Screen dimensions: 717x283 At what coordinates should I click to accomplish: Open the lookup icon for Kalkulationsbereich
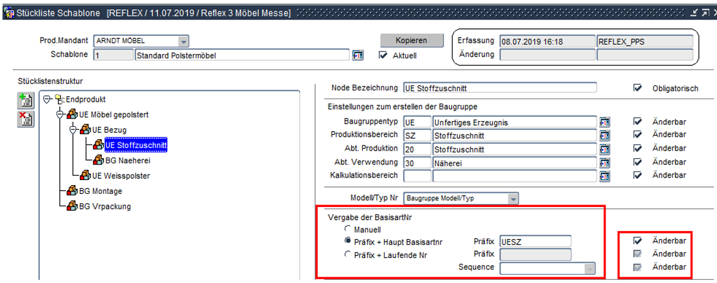604,175
